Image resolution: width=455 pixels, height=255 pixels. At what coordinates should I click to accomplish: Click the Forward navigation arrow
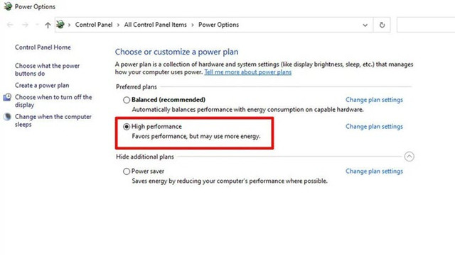point(26,25)
